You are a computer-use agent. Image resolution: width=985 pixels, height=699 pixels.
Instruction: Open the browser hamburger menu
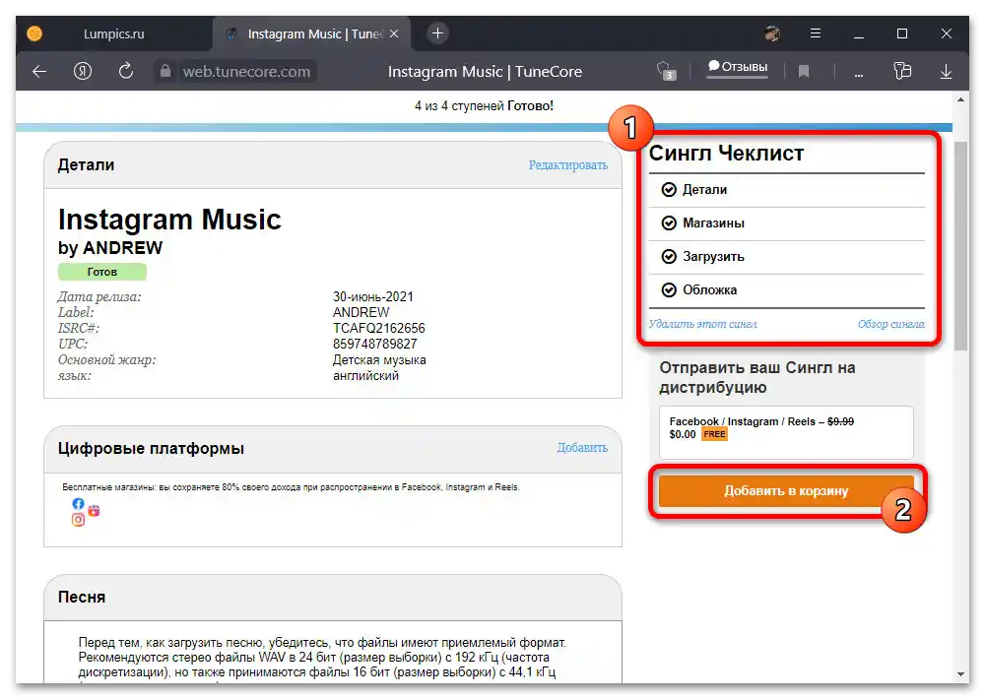click(x=816, y=33)
